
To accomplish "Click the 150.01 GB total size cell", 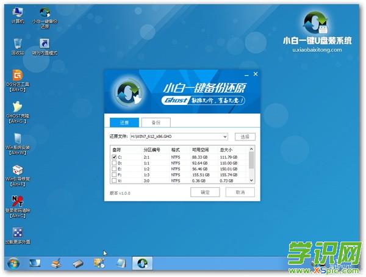I will tap(229, 169).
